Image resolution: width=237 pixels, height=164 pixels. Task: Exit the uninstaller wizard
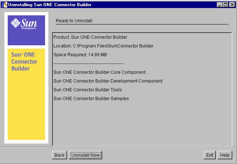pos(210,155)
